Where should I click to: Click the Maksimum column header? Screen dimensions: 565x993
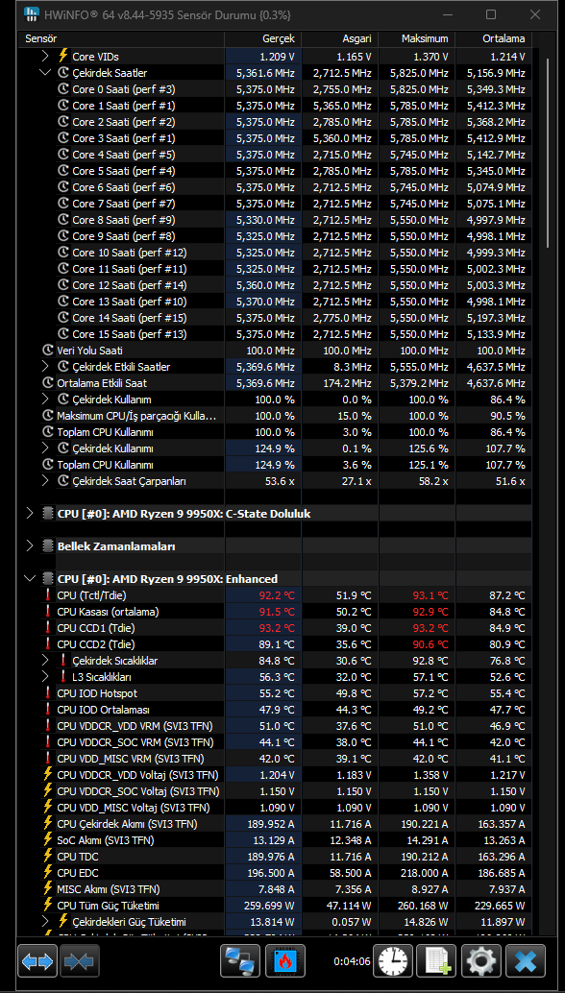pos(417,39)
